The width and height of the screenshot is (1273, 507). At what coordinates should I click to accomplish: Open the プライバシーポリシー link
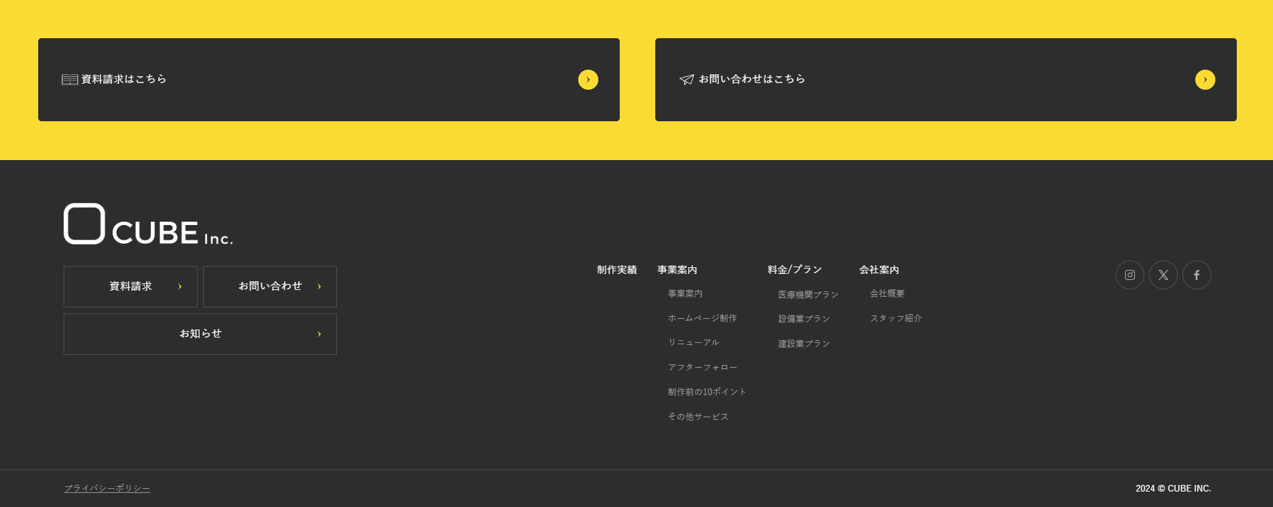coord(107,489)
